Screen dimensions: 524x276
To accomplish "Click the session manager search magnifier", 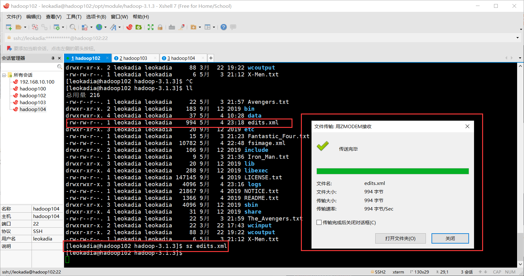I will [x=59, y=67].
